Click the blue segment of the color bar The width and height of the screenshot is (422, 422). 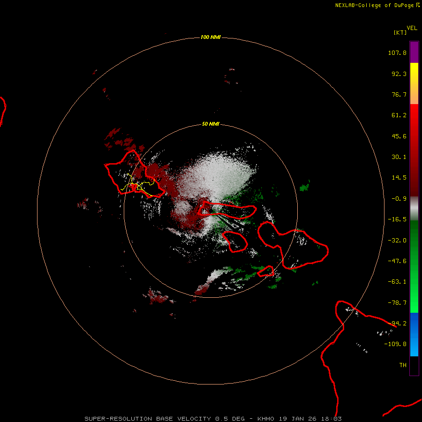click(x=414, y=334)
